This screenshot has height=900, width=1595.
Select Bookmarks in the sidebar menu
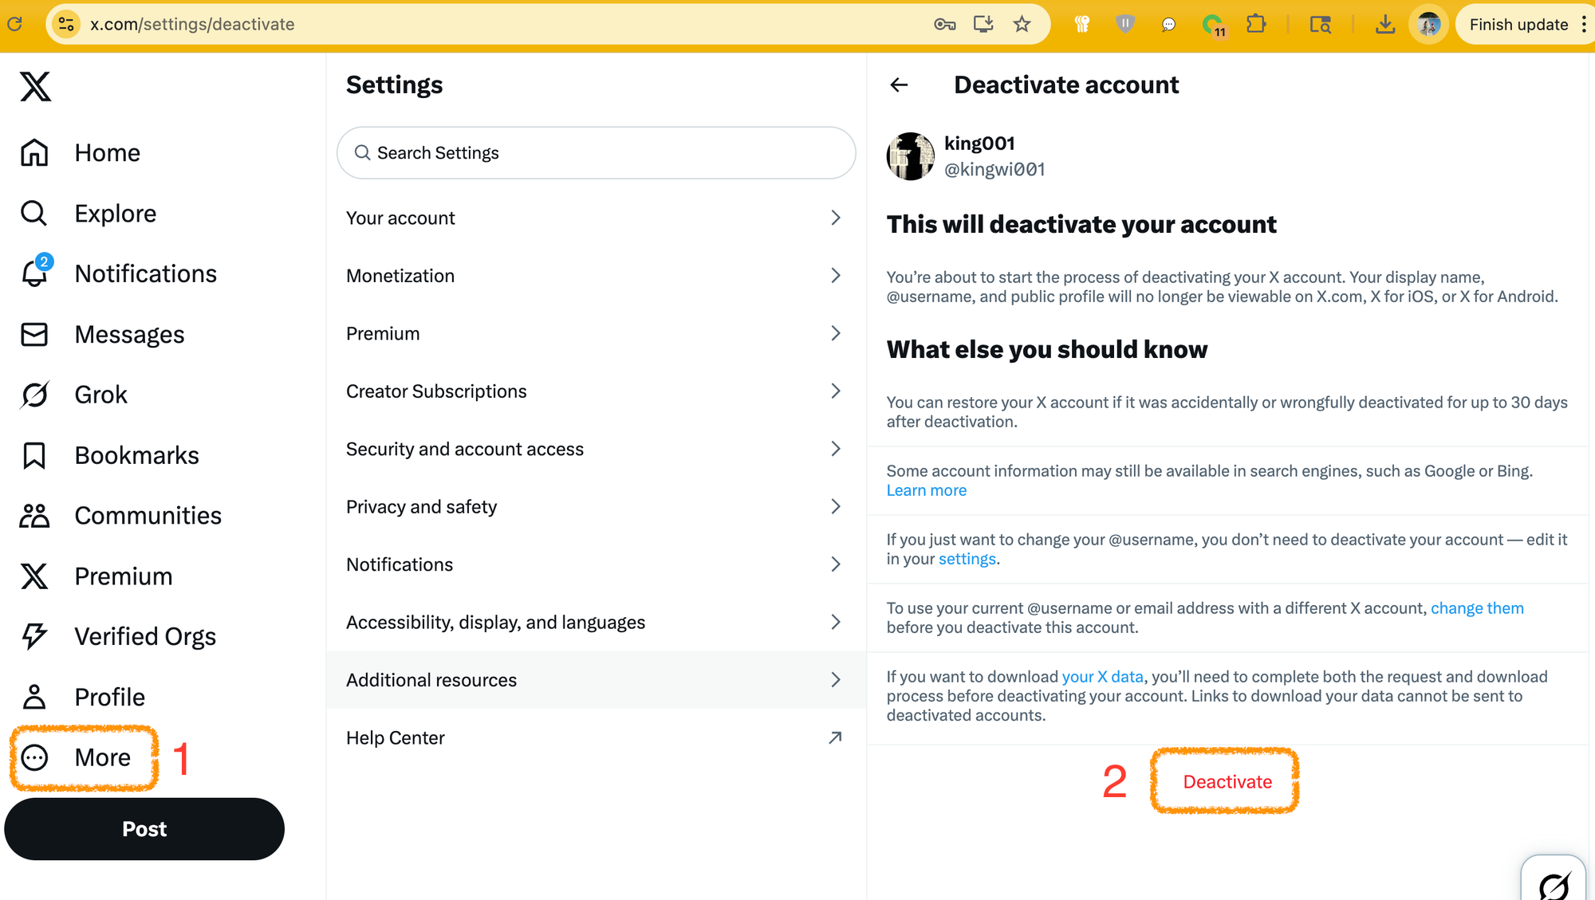point(136,455)
